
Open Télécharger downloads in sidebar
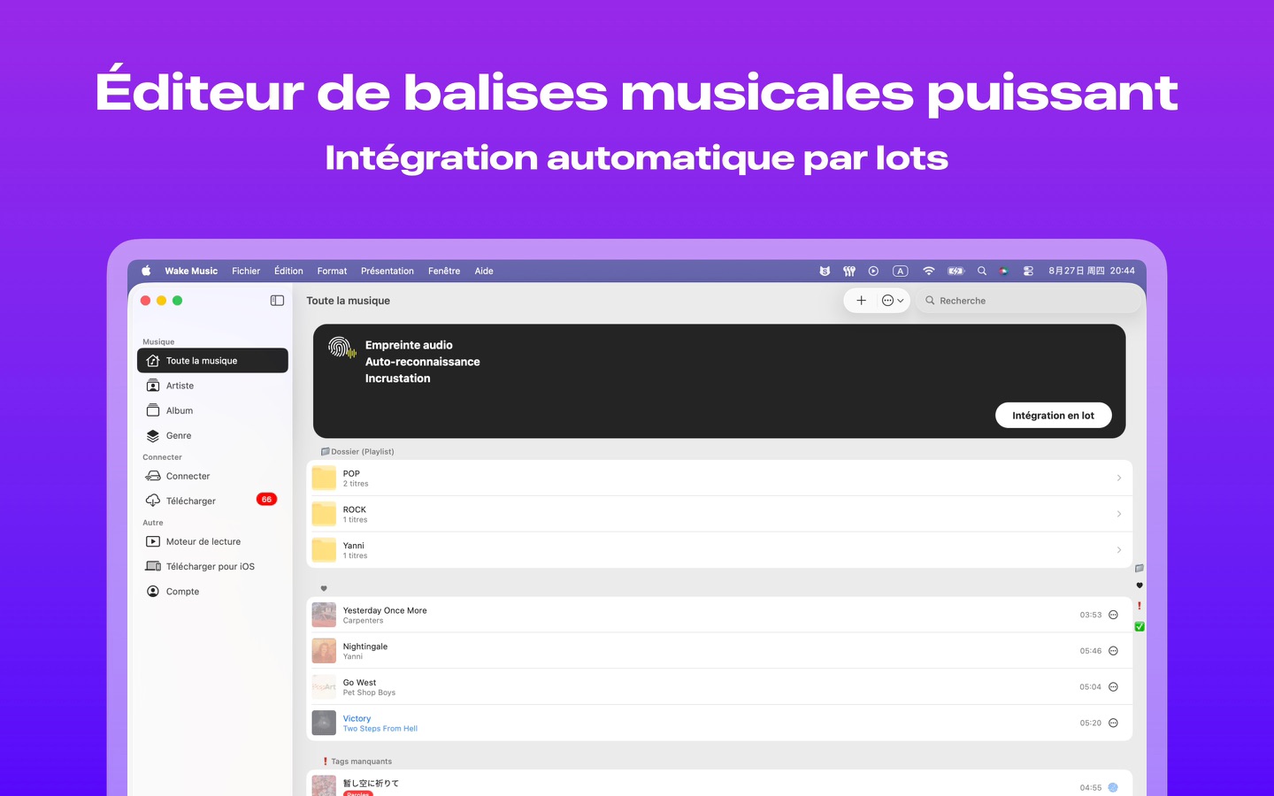(x=212, y=501)
